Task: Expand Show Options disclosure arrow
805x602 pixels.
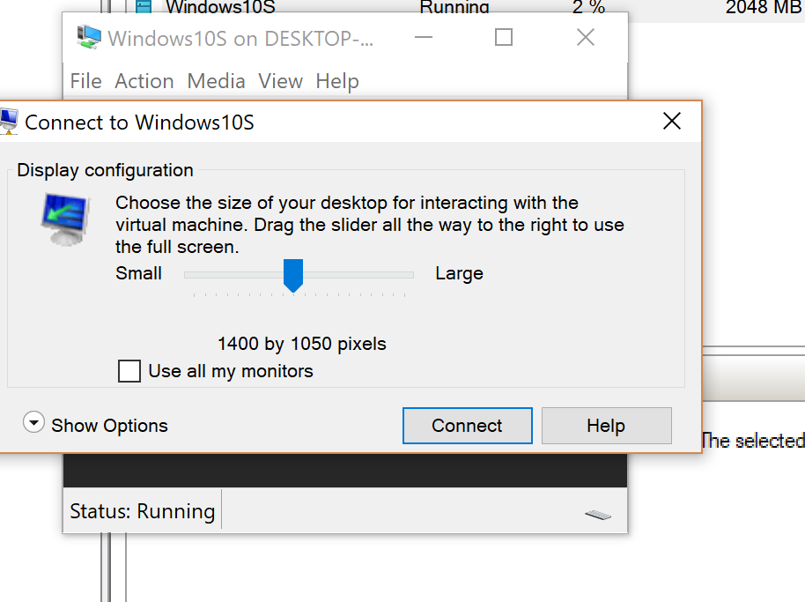Action: point(33,423)
